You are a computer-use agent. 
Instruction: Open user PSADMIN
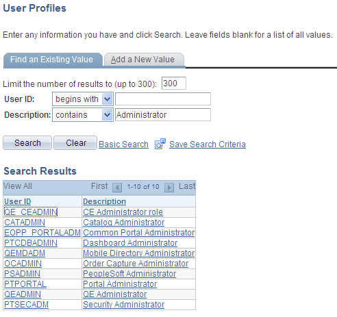click(x=23, y=274)
